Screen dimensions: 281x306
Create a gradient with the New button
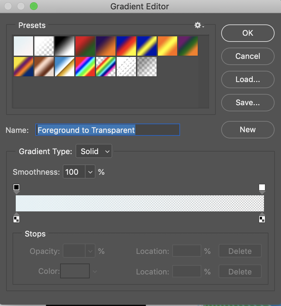tap(248, 130)
